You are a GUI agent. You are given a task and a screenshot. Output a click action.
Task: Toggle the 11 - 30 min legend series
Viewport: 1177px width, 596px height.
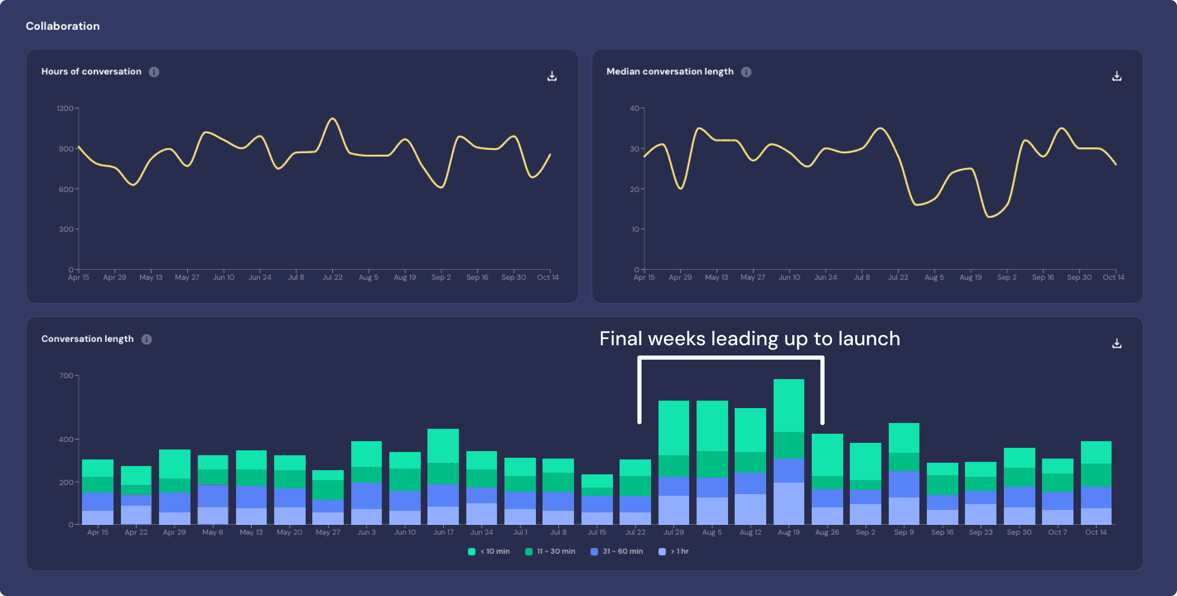click(x=550, y=551)
